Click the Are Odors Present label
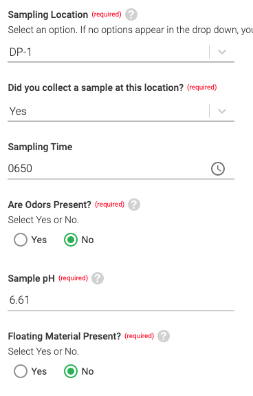The image size is (253, 396). pyautogui.click(x=49, y=205)
